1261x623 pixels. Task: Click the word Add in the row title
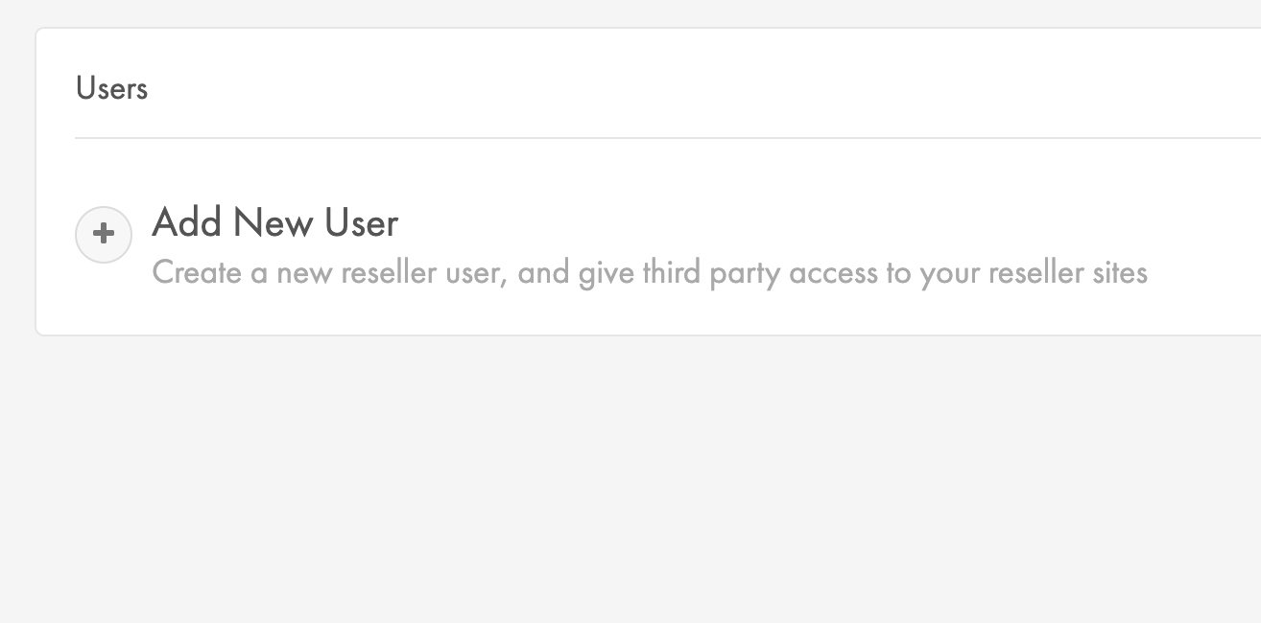pyautogui.click(x=188, y=222)
